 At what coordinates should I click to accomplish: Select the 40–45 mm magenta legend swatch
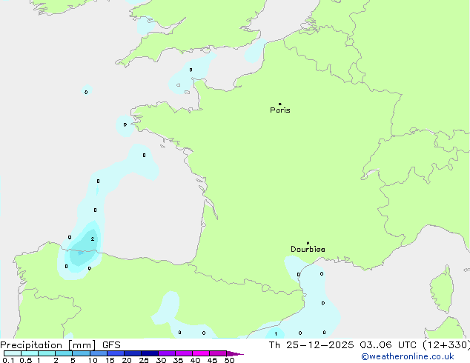pos(201,353)
